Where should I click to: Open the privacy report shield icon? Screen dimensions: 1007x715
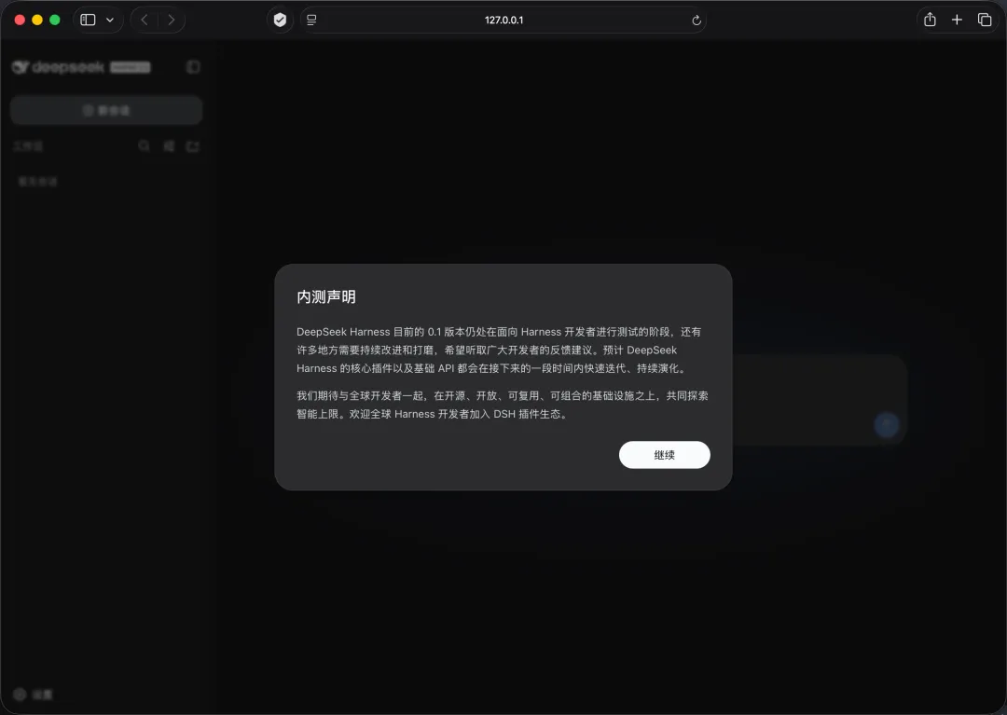[280, 20]
